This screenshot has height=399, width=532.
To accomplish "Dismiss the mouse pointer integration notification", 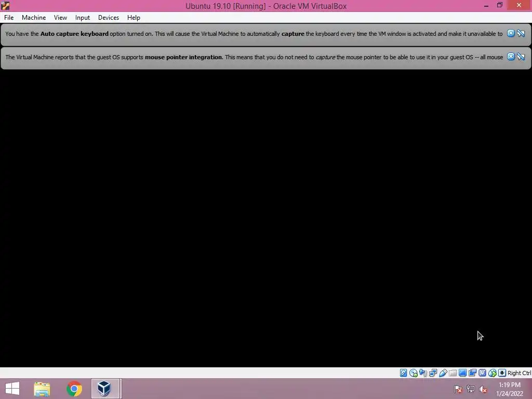I will [511, 57].
